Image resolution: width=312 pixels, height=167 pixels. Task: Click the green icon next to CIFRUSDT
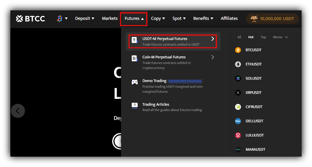[238, 107]
